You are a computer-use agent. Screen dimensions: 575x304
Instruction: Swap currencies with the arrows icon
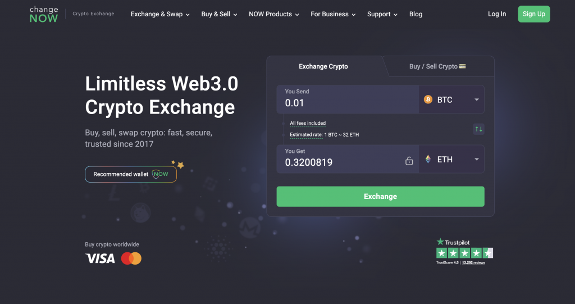pyautogui.click(x=478, y=129)
